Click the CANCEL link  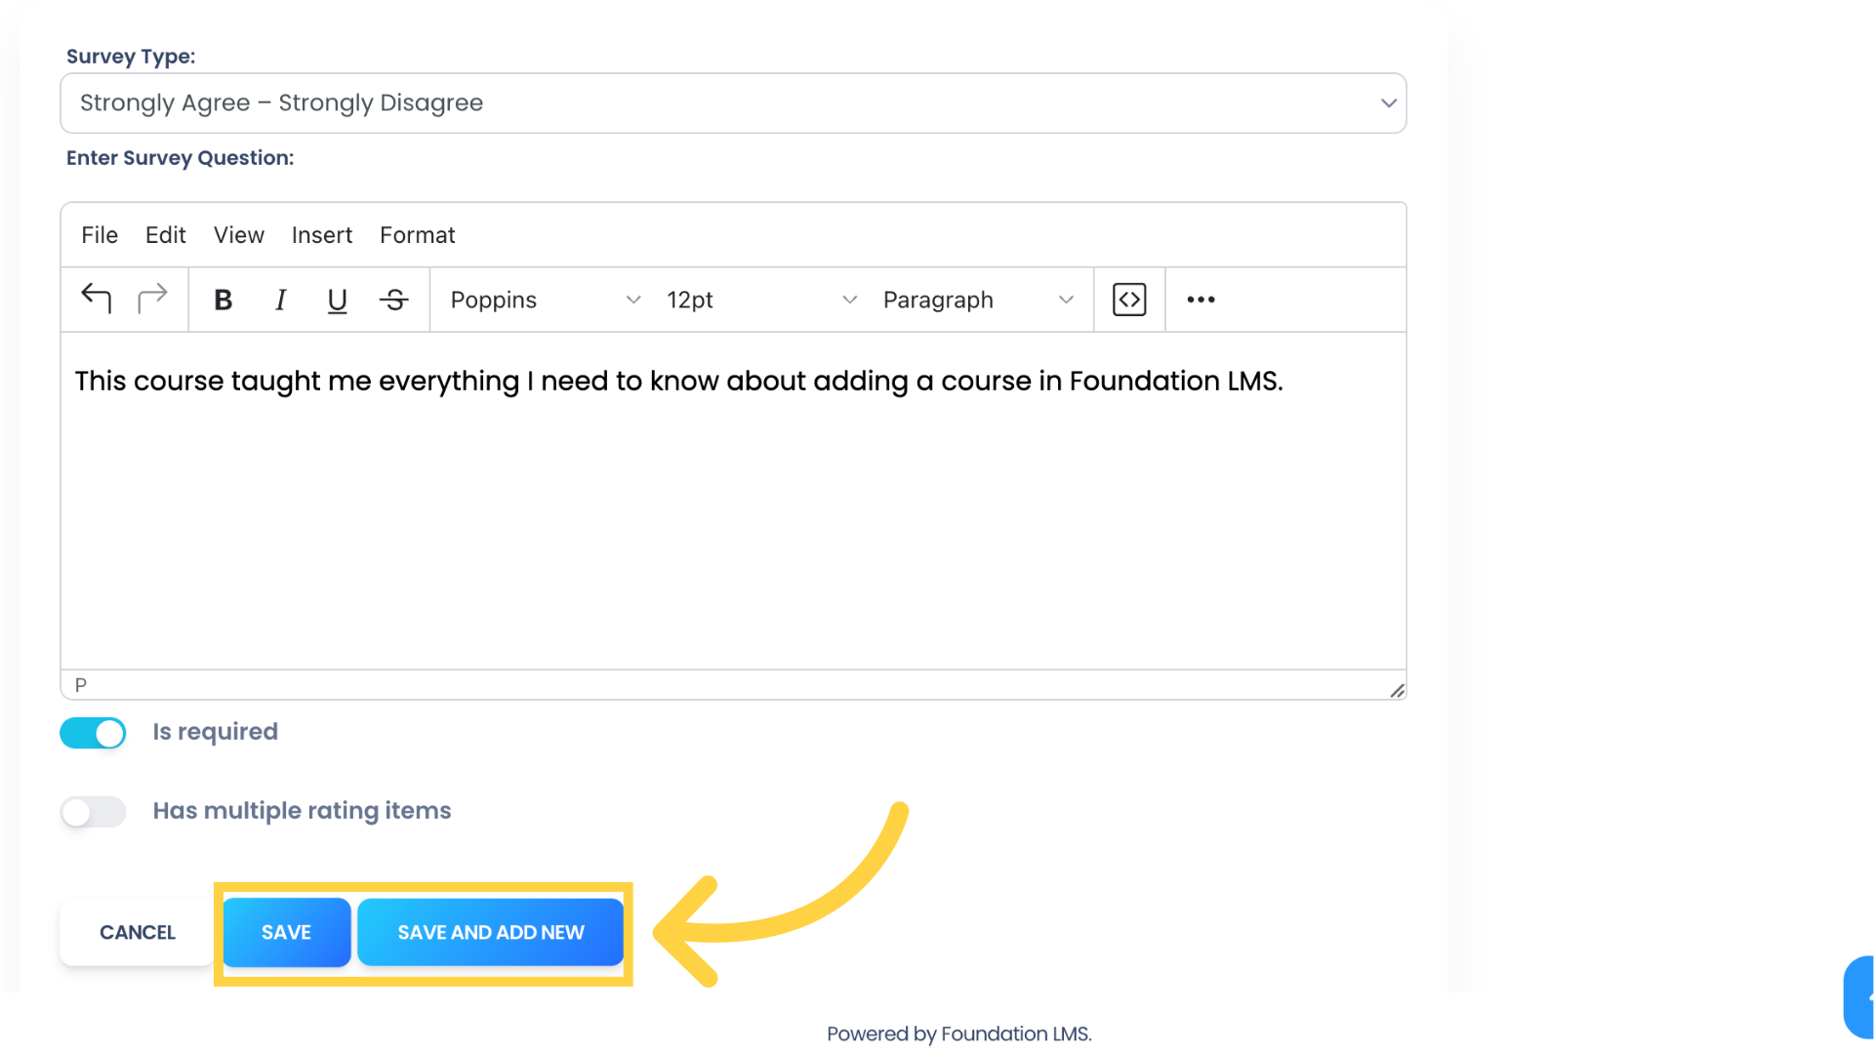138,932
